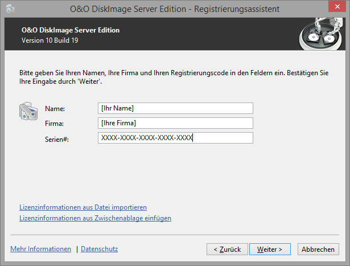
Task: Click the app icon in title bar
Action: point(10,9)
